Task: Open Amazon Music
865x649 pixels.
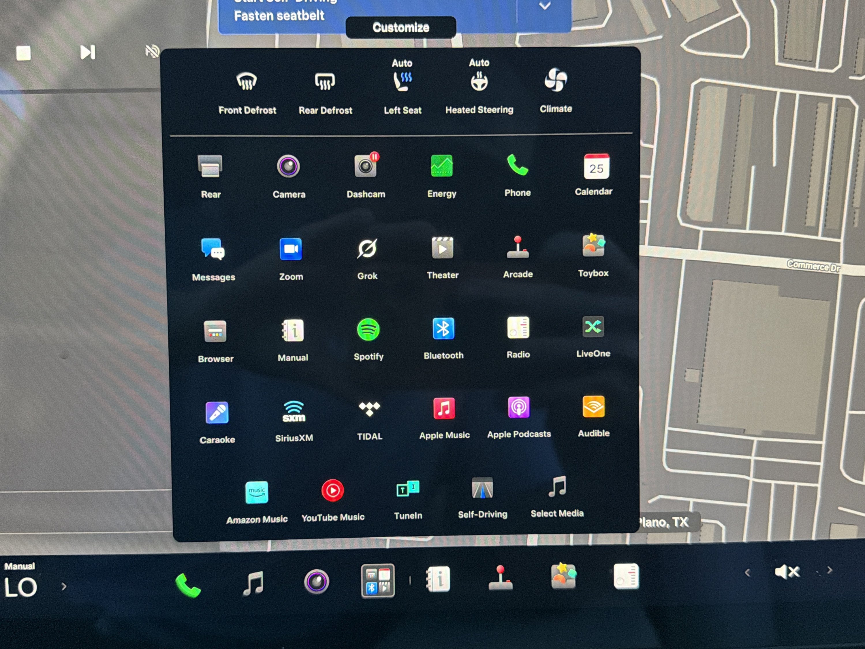Action: pos(257,492)
